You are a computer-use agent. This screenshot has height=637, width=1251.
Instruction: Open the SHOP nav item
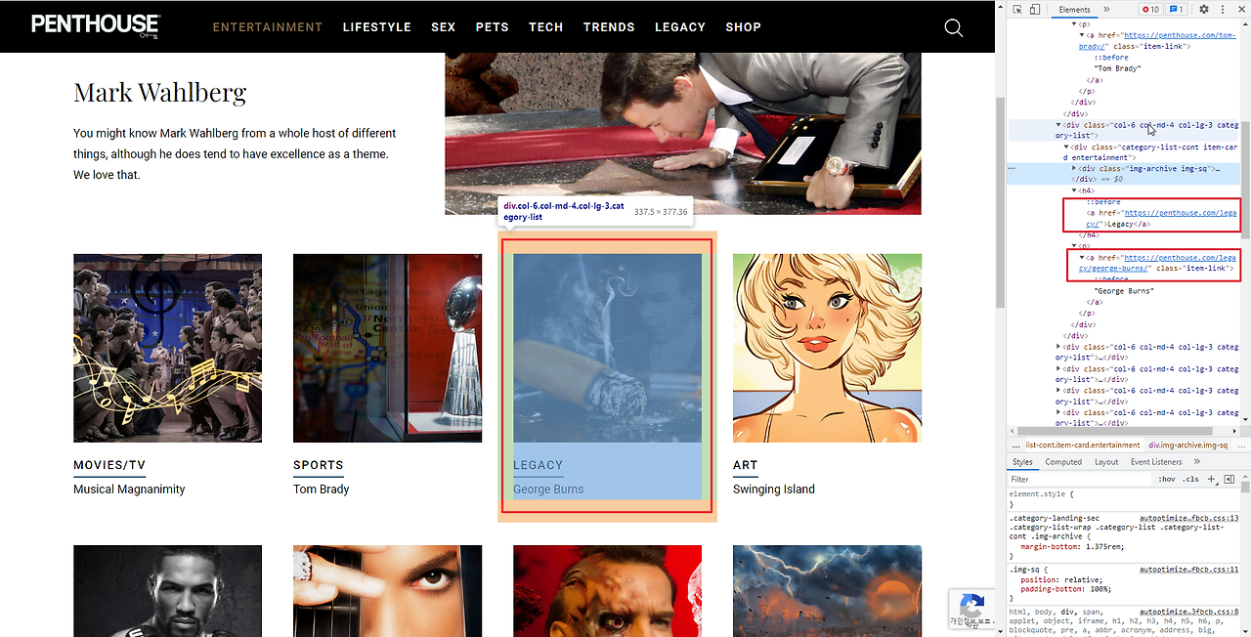pyautogui.click(x=744, y=27)
